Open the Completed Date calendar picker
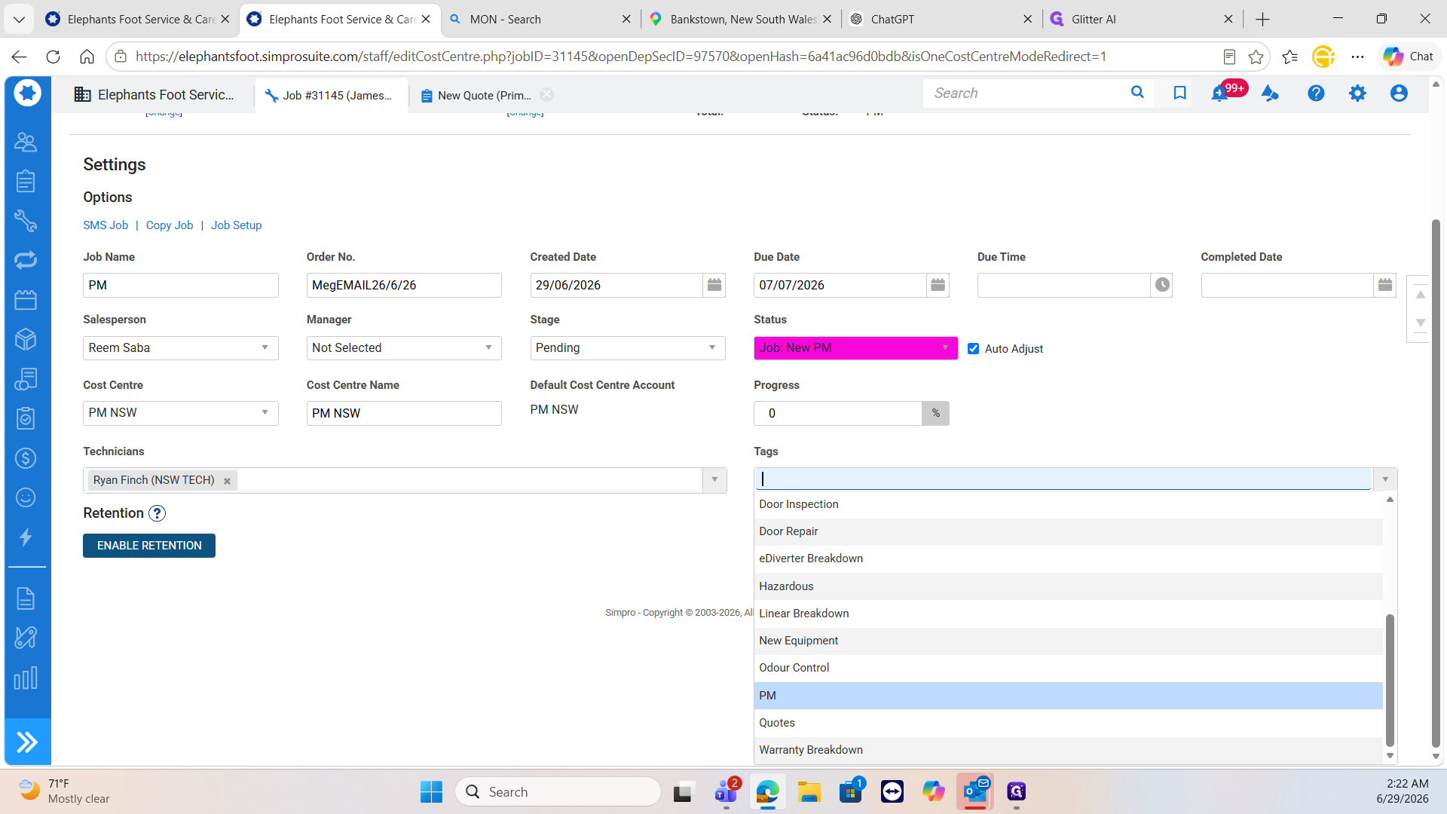This screenshot has width=1447, height=814. coord(1385,285)
